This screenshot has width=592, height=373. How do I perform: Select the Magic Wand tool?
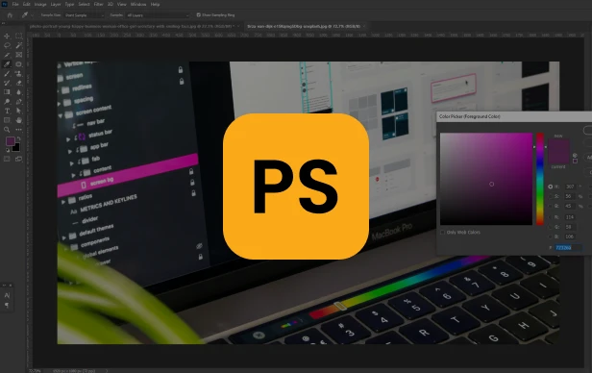pyautogui.click(x=18, y=45)
